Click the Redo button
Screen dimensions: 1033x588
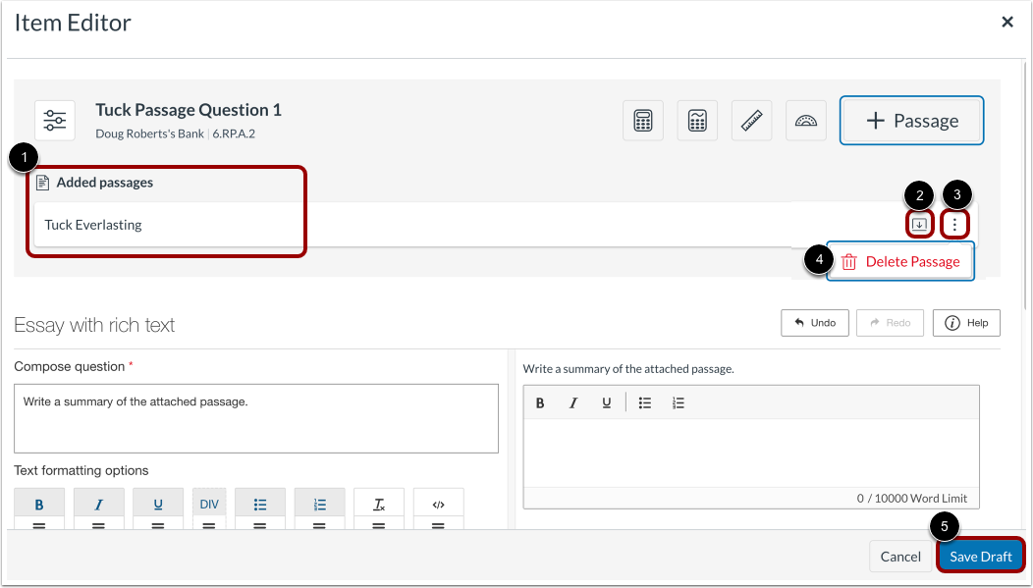[890, 323]
